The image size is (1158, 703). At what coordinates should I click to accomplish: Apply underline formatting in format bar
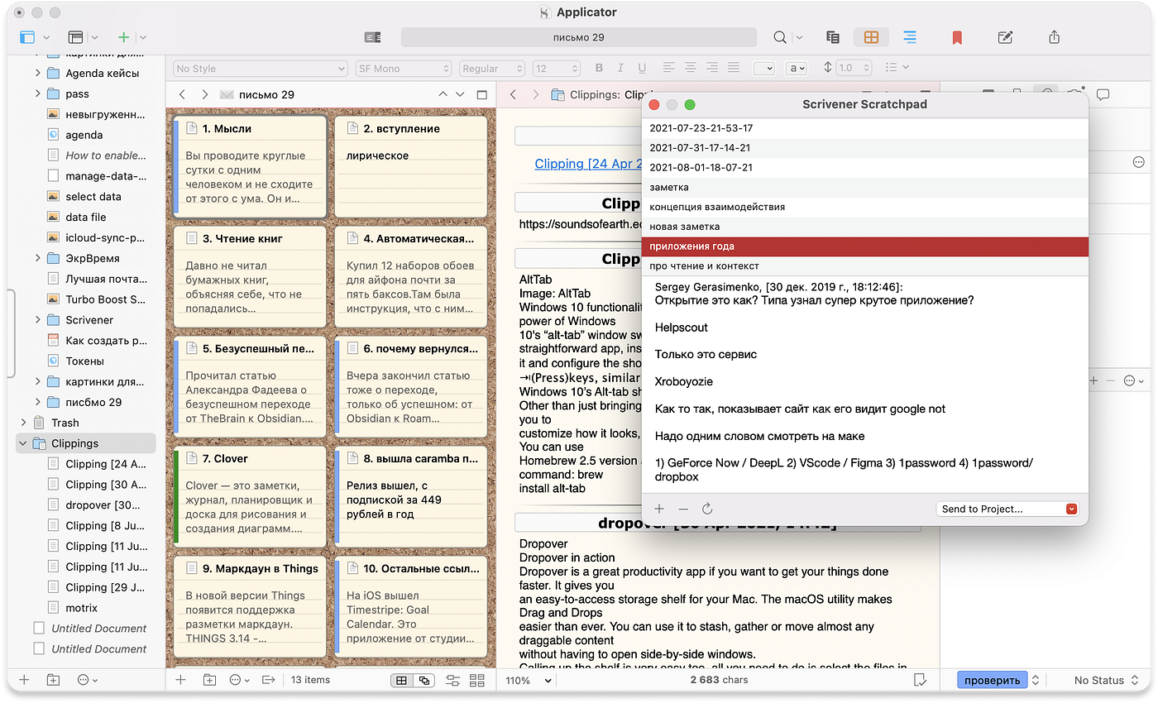click(x=641, y=68)
